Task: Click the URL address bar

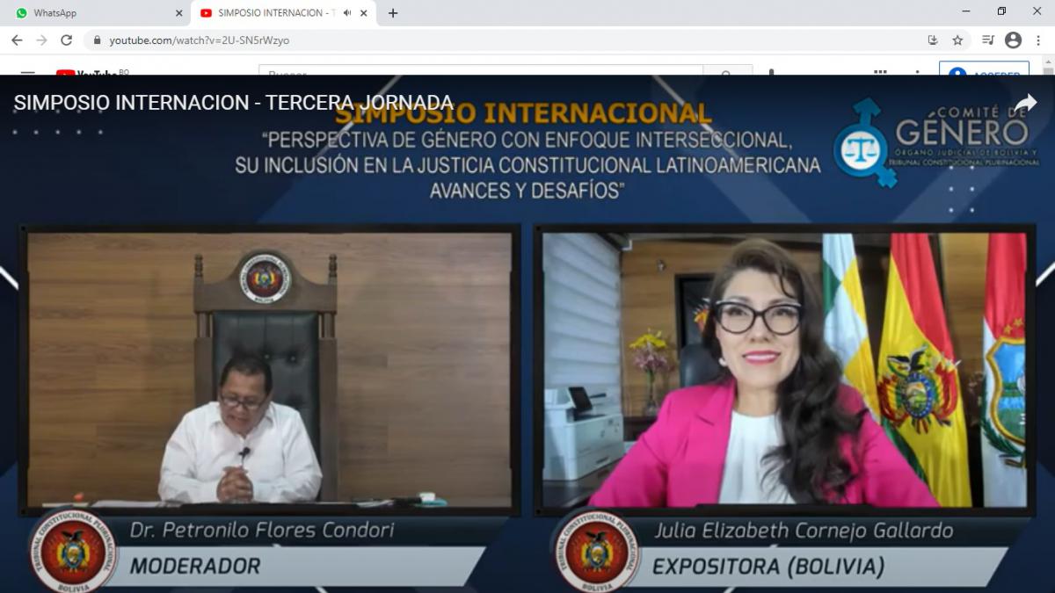Action: tap(510, 40)
